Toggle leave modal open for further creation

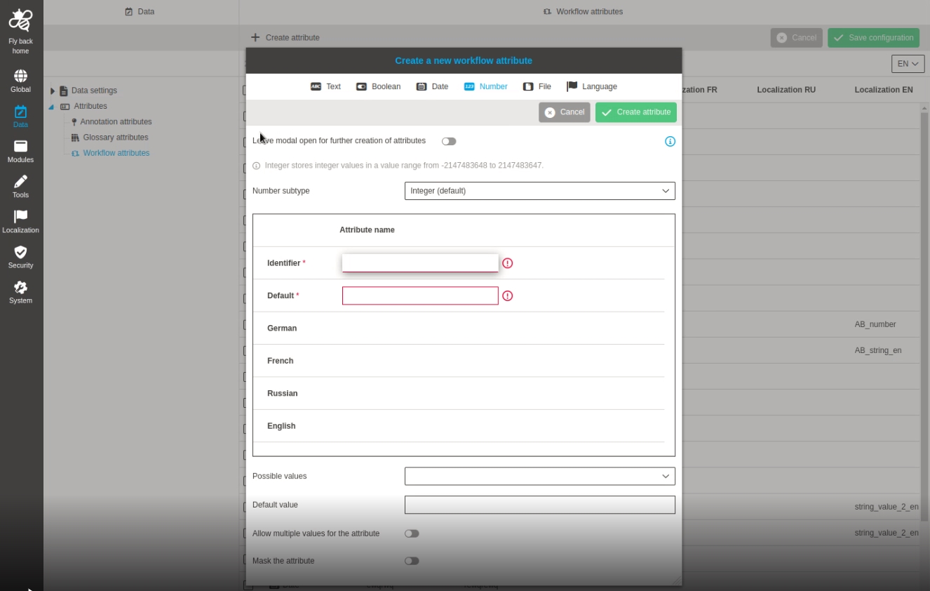tap(449, 141)
